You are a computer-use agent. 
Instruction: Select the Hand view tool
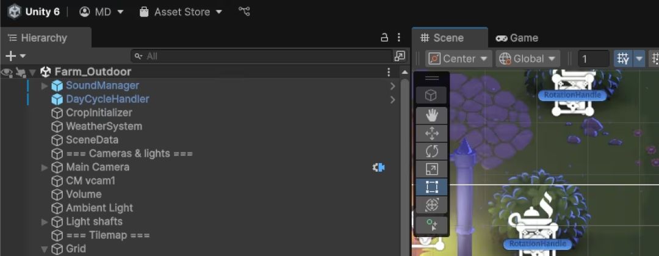pos(431,115)
